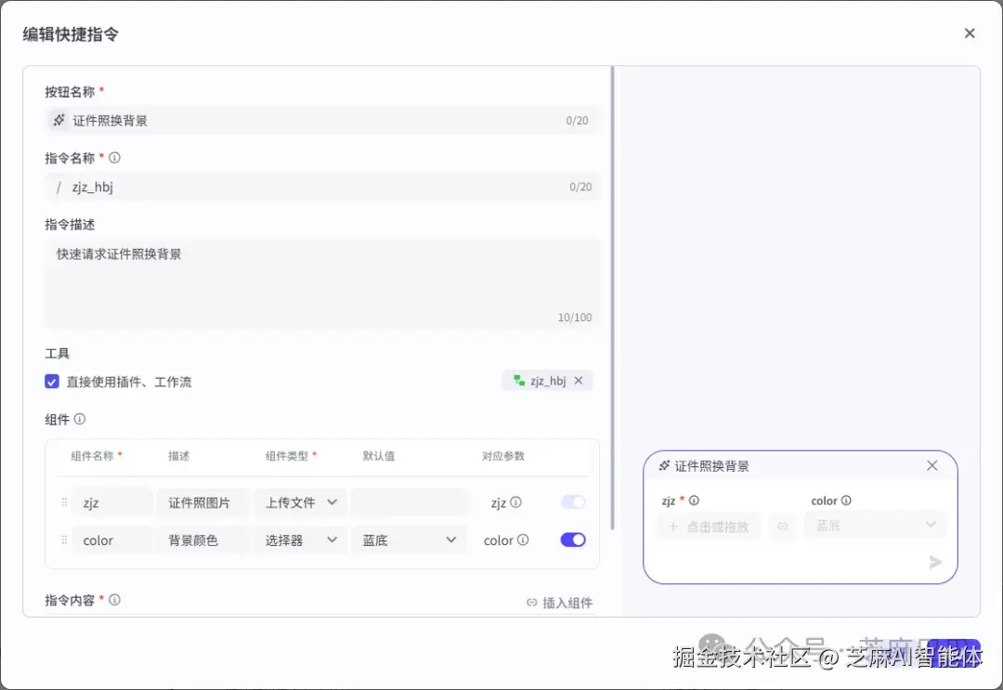Viewport: 1003px width, 690px height.
Task: Open info icon beside color in preview
Action: point(846,501)
